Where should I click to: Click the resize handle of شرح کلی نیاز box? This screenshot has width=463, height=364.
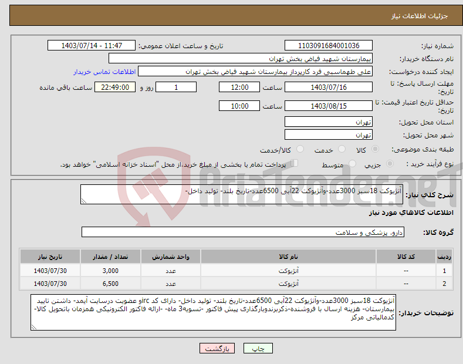84,201
